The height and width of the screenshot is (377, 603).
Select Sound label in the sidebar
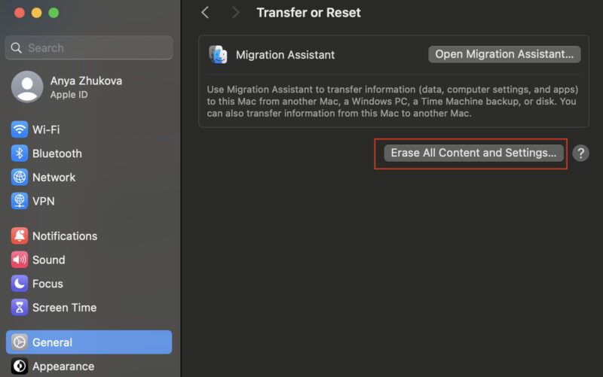48,260
